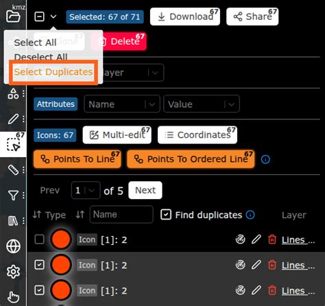This screenshot has height=306, width=325.
Task: Click the globe basemap icon
Action: click(x=13, y=246)
